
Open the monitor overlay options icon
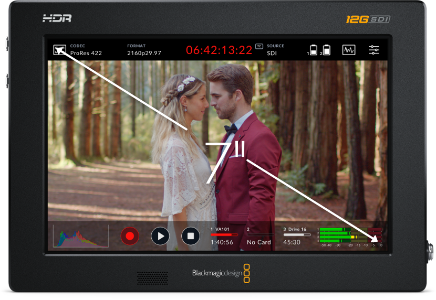pyautogui.click(x=59, y=50)
